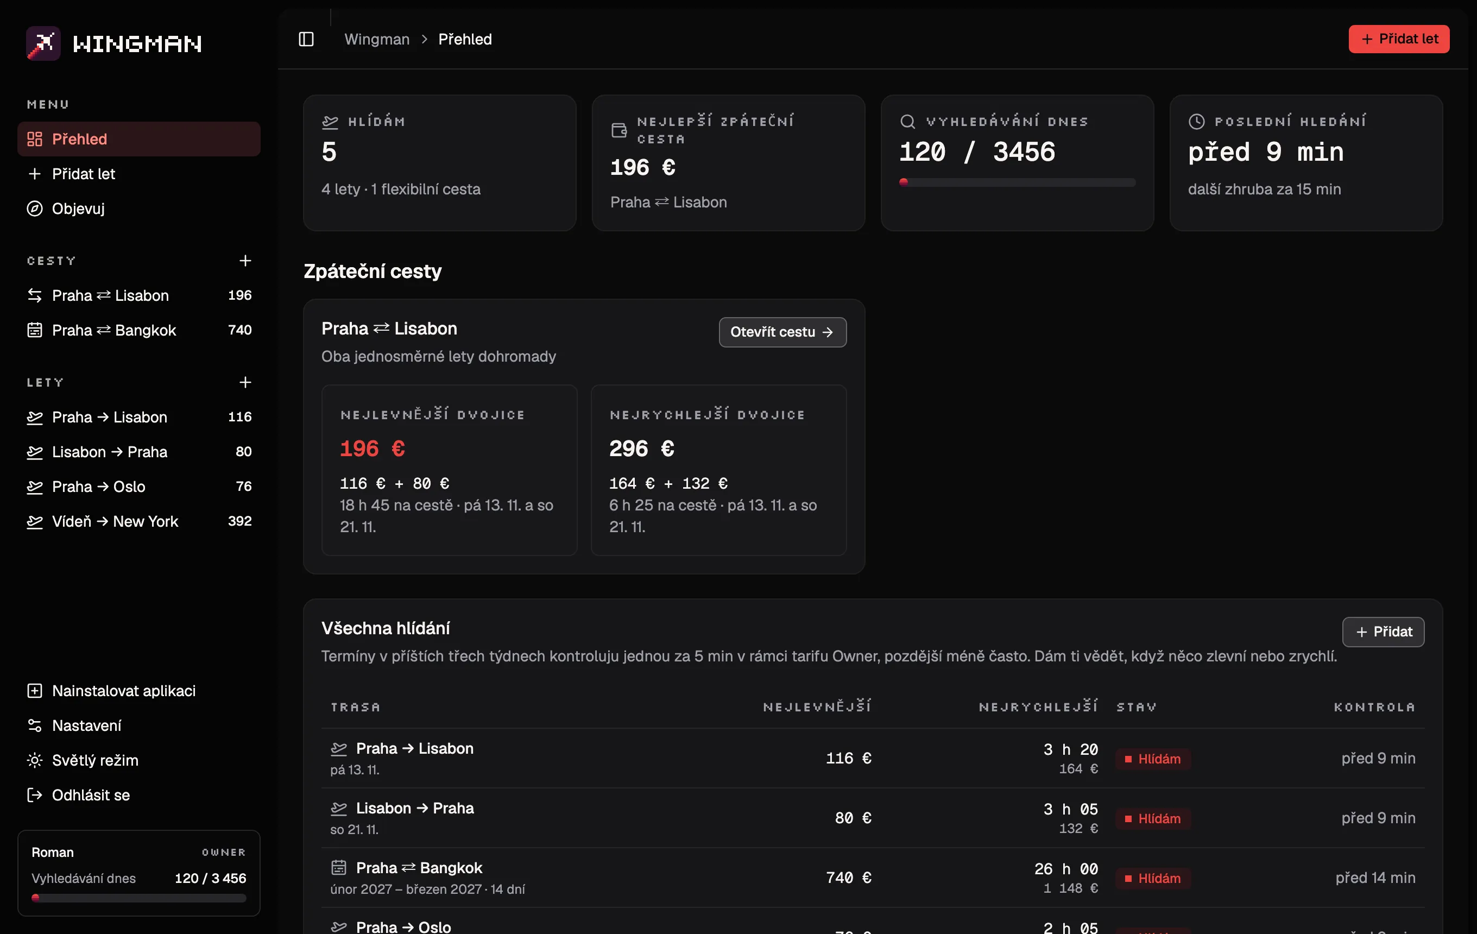Click the clock icon in Poslední hledání card
Image resolution: width=1477 pixels, height=934 pixels.
coord(1197,122)
